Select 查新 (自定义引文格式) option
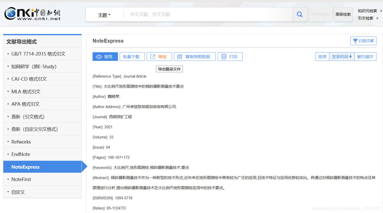 (42, 129)
